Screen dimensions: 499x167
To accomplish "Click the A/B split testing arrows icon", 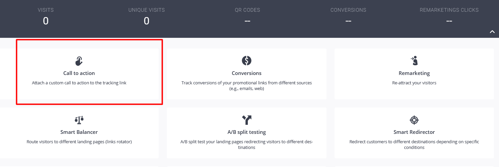I will tap(246, 119).
